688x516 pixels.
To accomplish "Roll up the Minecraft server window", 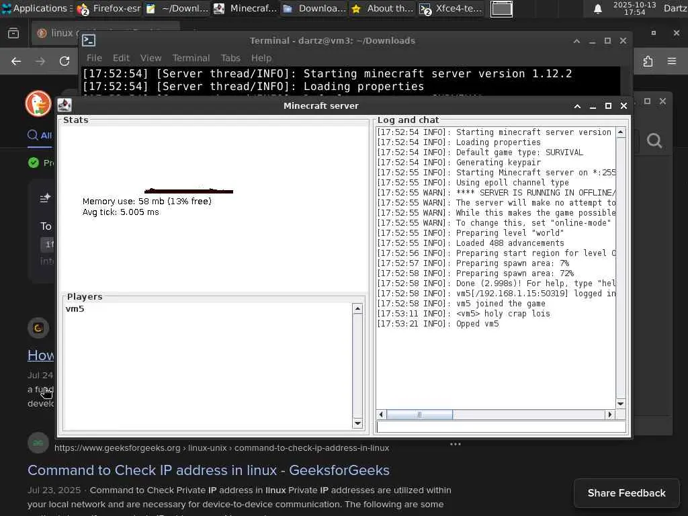I will coord(577,106).
